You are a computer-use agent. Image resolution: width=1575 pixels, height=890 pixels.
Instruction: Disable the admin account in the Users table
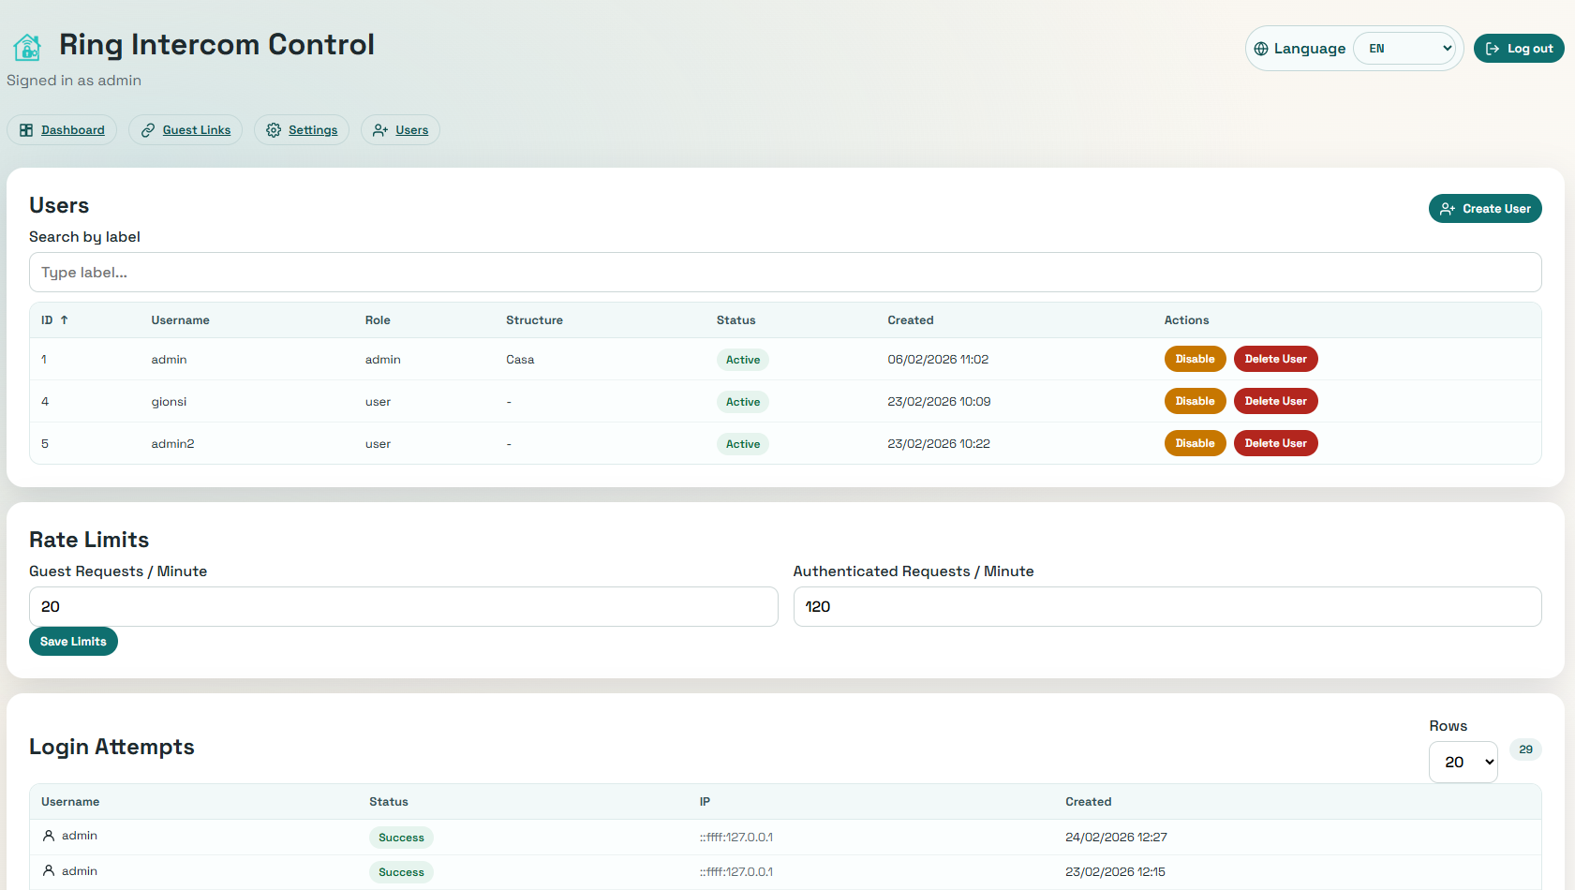1195,359
